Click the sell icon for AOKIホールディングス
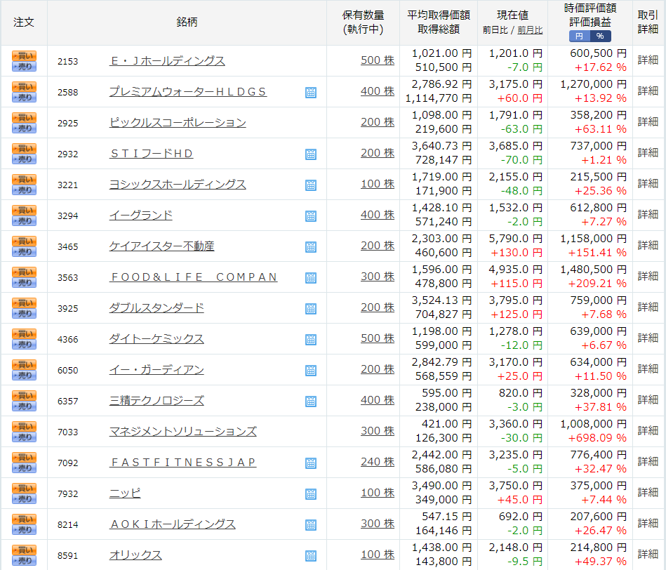This screenshot has height=570, width=666. coord(22,529)
